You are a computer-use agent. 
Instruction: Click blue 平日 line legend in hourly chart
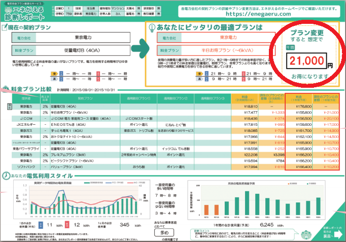coord(115,183)
